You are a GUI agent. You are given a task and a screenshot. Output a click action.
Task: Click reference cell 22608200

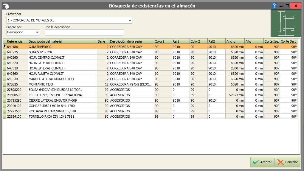tap(17, 90)
